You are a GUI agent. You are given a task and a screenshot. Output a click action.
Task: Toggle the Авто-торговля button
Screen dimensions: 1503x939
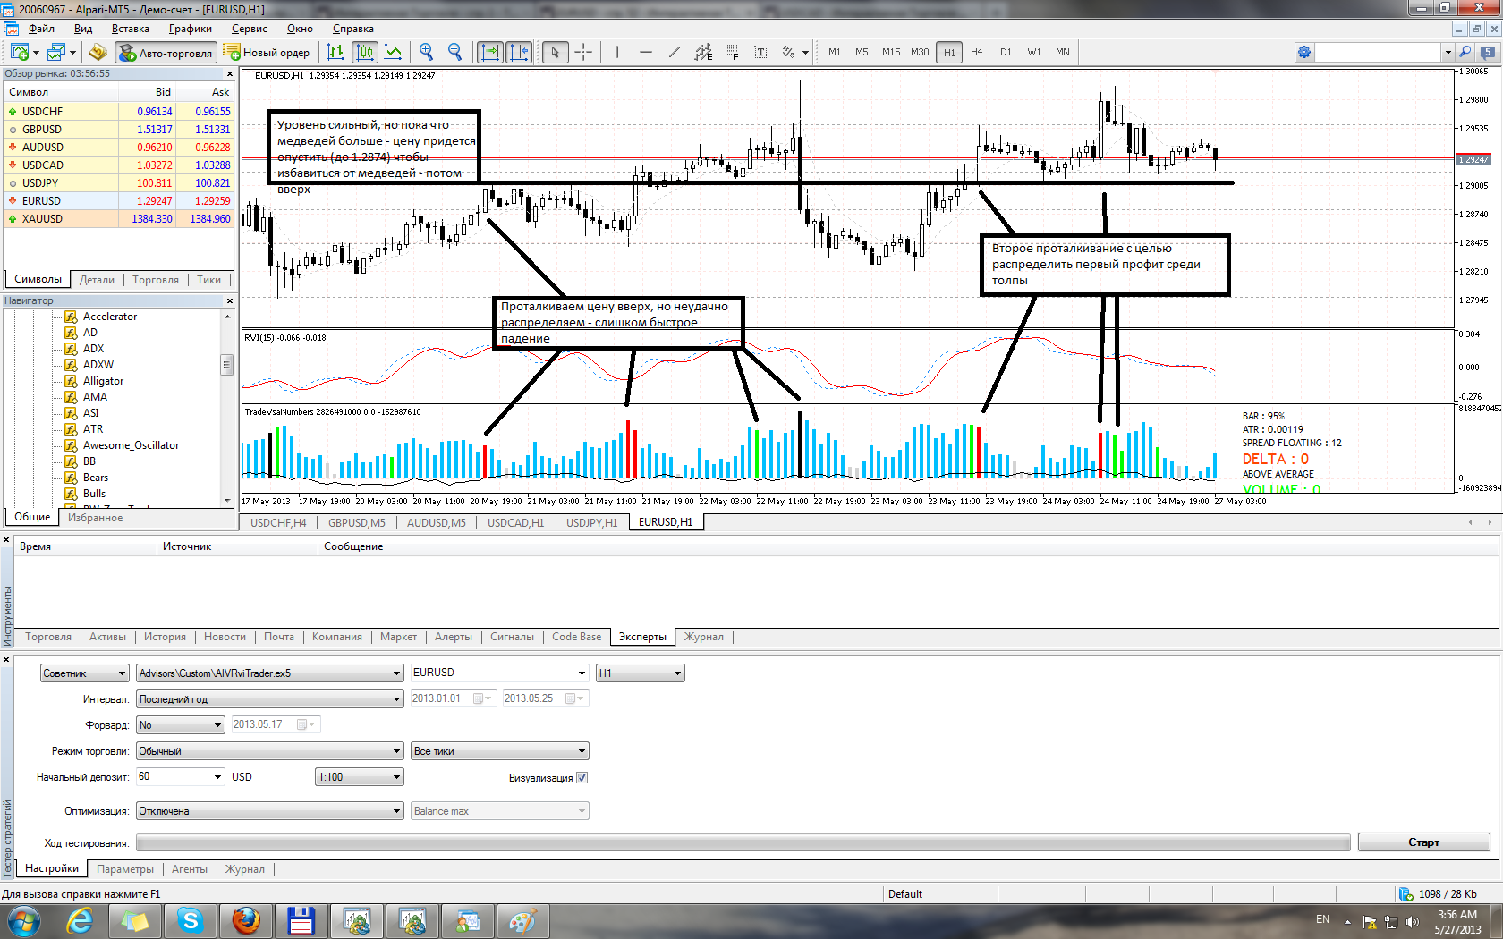tap(166, 53)
